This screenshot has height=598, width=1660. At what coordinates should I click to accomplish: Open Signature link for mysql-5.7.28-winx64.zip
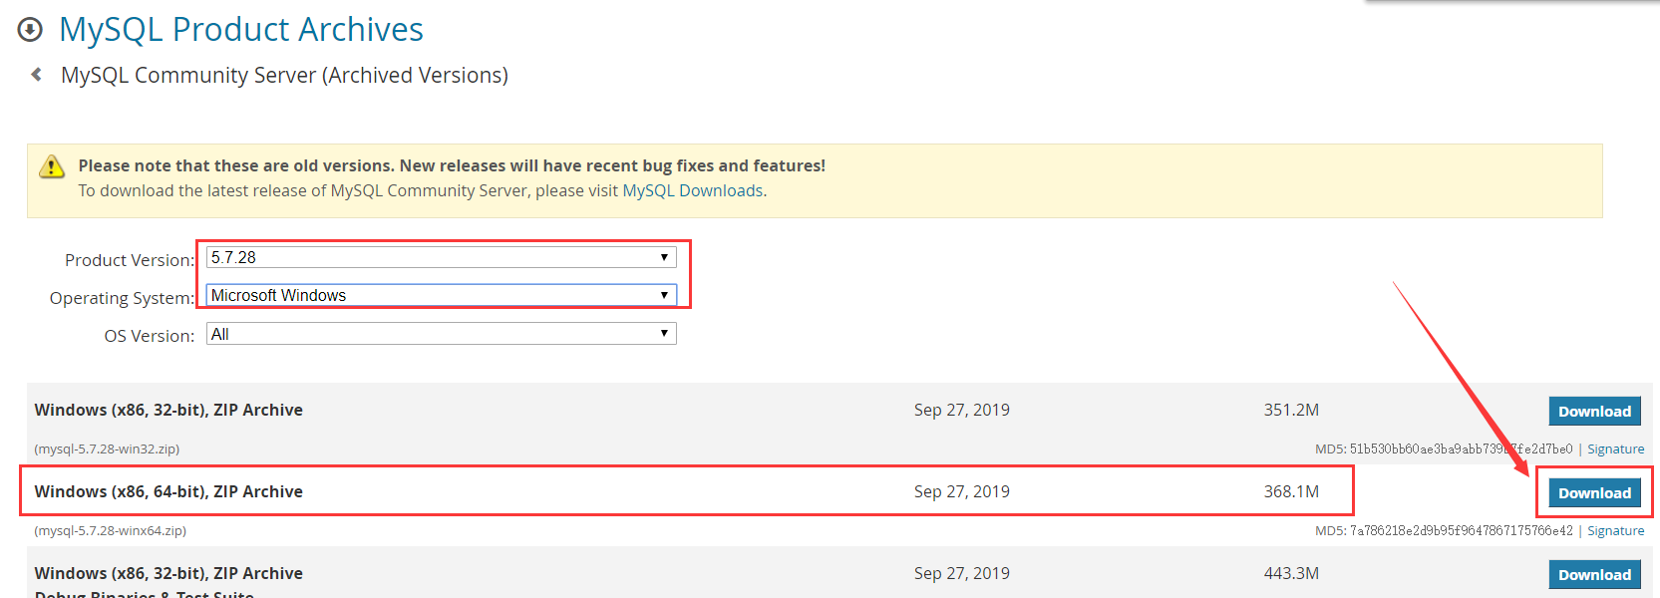click(1615, 531)
